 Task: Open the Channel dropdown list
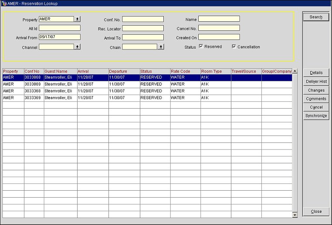pyautogui.click(x=77, y=47)
